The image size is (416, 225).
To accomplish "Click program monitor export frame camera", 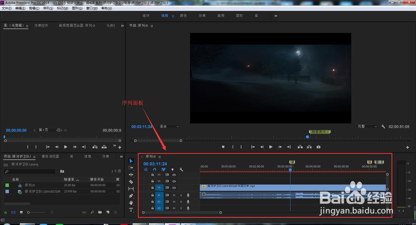I will [318, 147].
